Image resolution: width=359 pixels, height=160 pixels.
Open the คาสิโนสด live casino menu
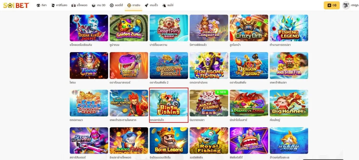[x=59, y=5]
